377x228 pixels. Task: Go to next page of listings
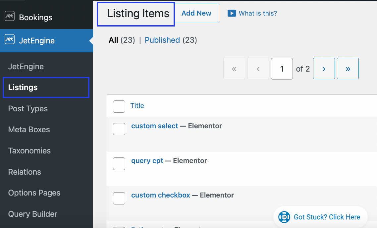tap(324, 69)
